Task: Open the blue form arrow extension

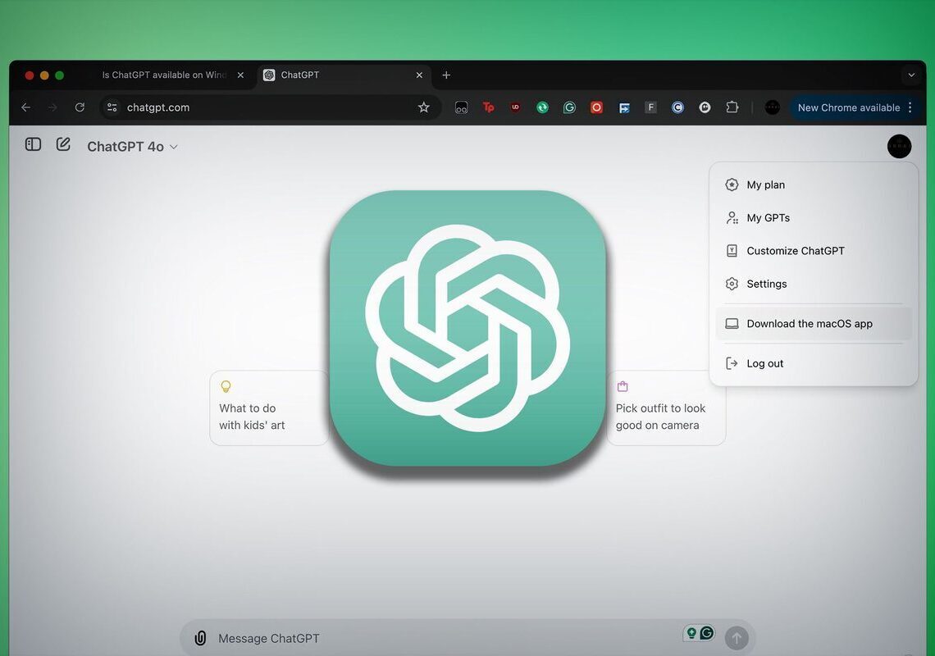Action: click(623, 107)
